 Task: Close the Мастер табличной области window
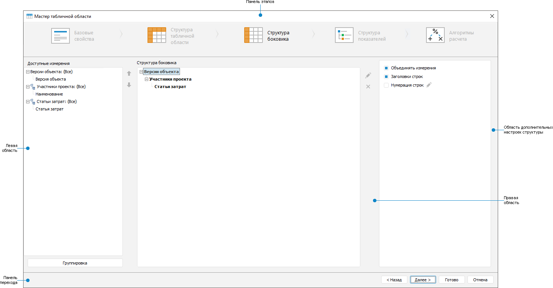pos(492,16)
